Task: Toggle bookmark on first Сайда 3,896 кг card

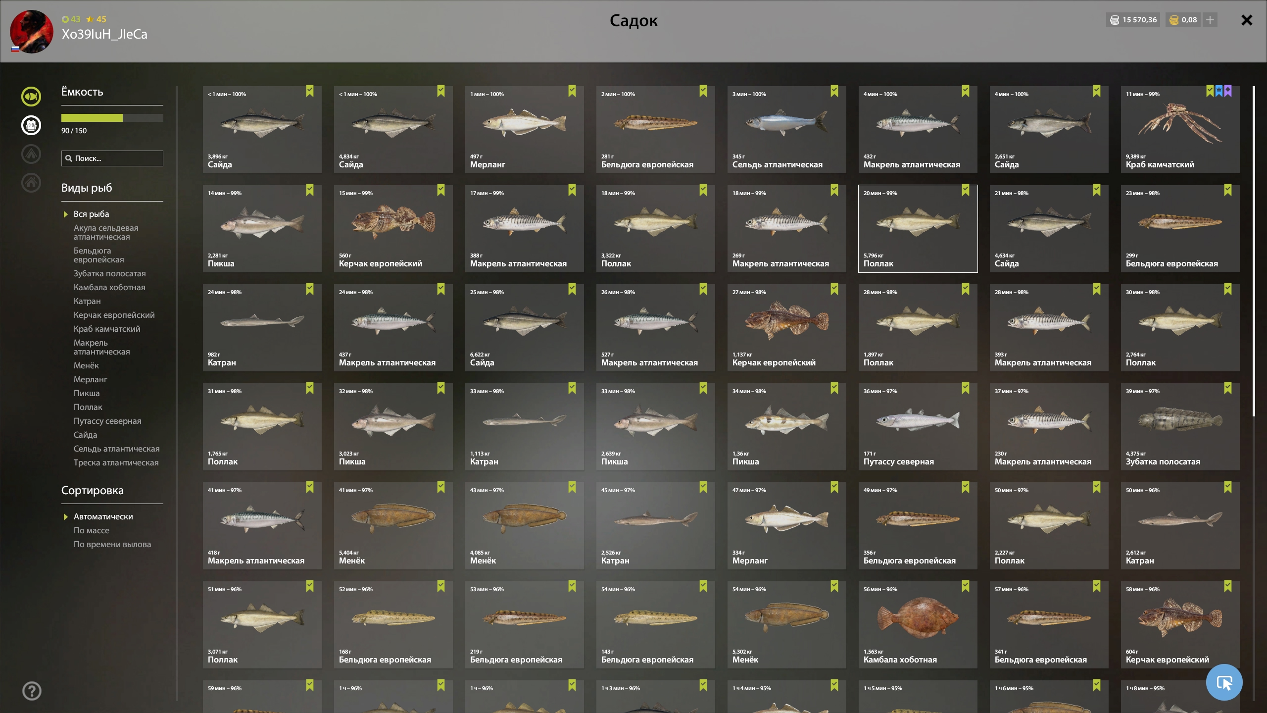Action: click(310, 91)
